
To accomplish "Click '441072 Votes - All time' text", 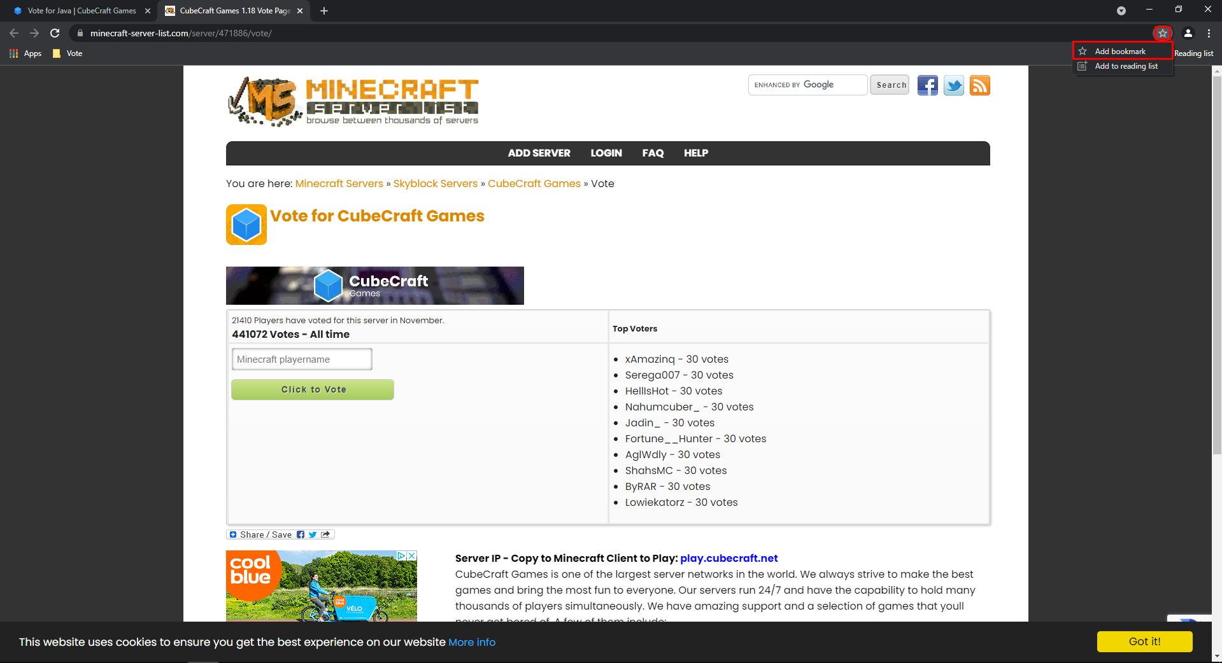I will (290, 334).
